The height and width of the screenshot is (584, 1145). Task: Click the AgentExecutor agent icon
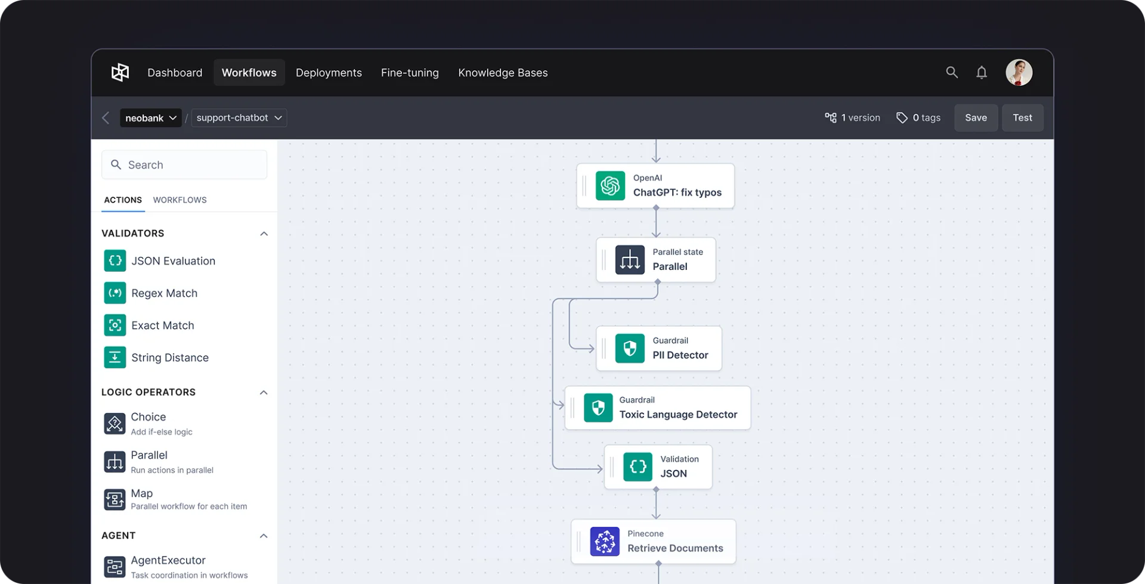[114, 567]
